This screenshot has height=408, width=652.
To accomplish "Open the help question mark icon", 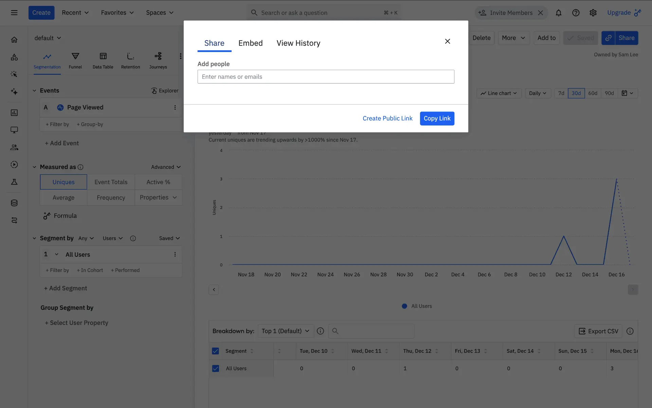I will 576,13.
